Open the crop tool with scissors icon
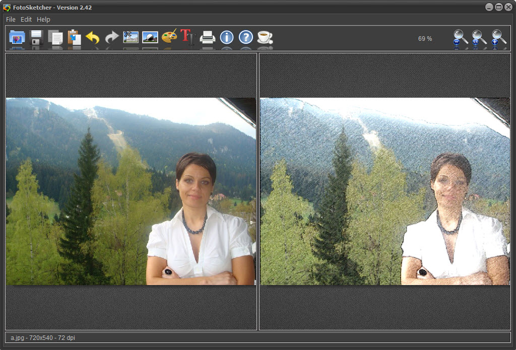516x350 pixels. point(131,38)
